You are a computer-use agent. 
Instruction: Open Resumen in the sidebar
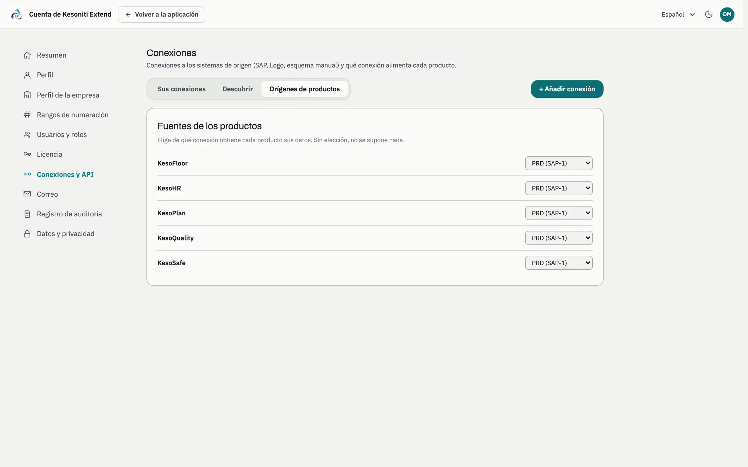tap(51, 55)
